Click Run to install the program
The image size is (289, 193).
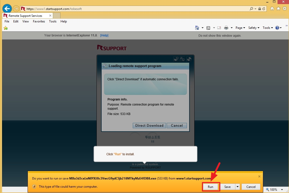tap(210, 187)
